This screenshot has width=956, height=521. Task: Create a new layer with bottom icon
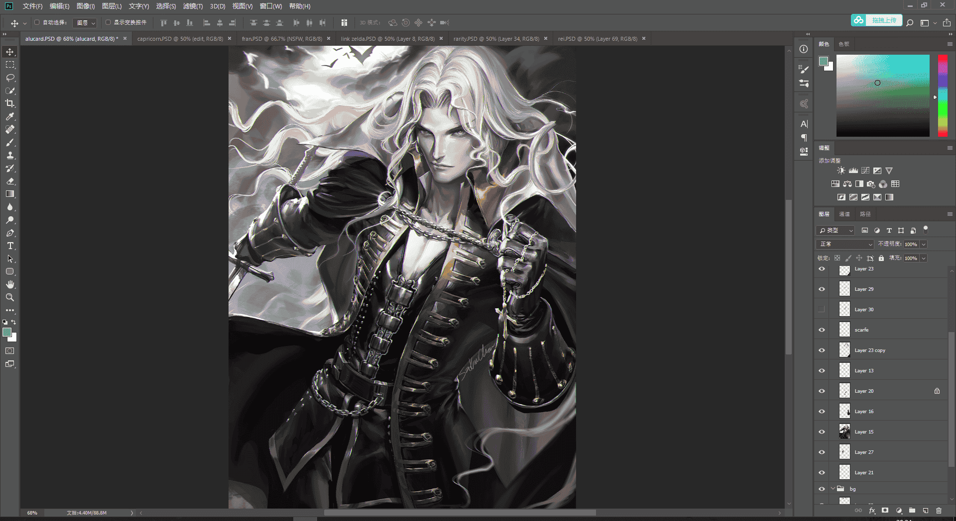point(925,511)
